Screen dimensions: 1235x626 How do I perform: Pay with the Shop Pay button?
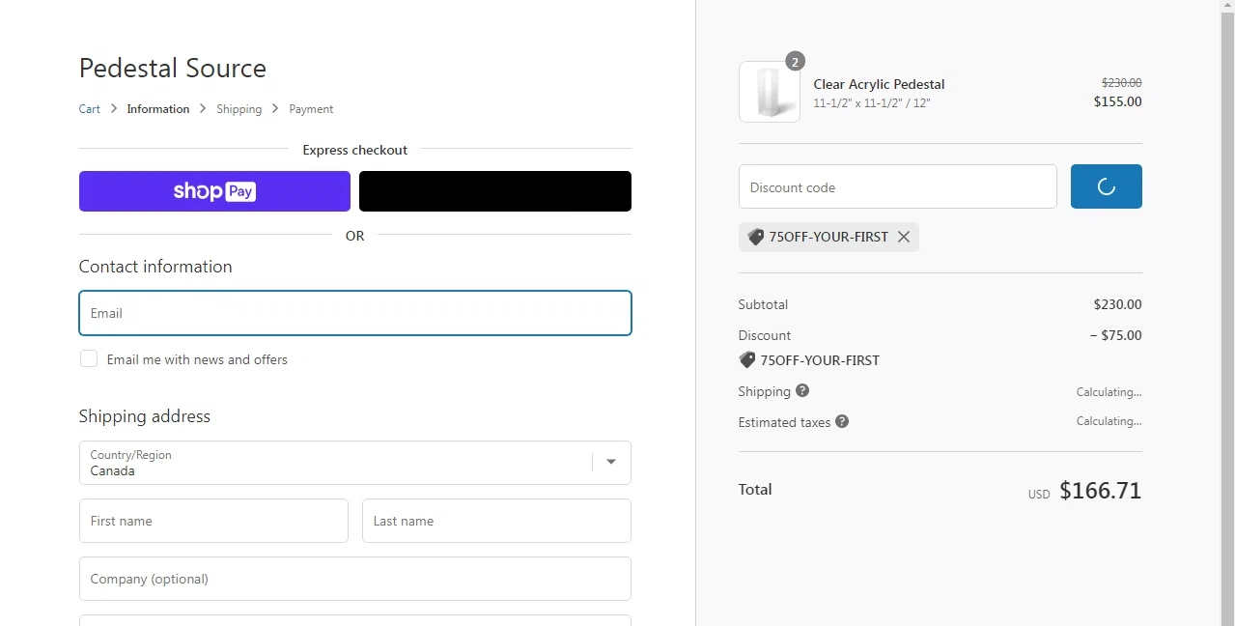pyautogui.click(x=214, y=191)
